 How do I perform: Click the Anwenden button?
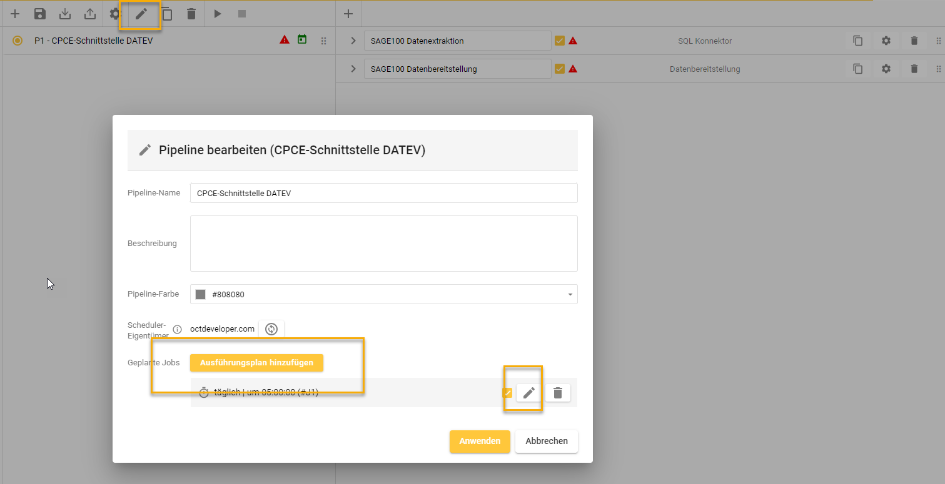point(480,441)
